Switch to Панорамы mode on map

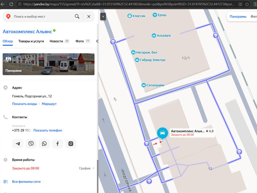(x=238, y=16)
